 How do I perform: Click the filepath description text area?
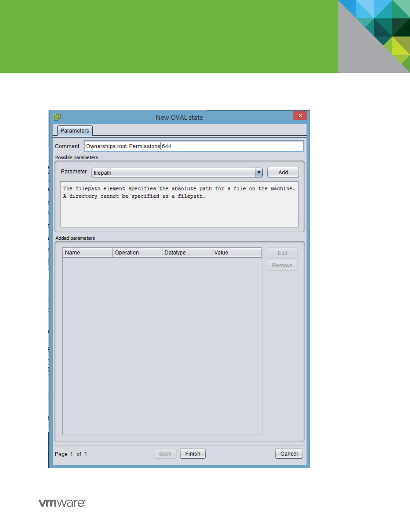click(x=179, y=205)
